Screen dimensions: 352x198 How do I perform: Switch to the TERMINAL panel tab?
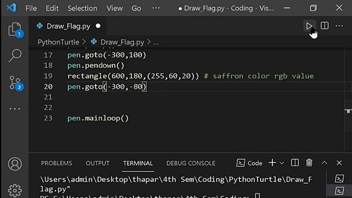(x=138, y=163)
